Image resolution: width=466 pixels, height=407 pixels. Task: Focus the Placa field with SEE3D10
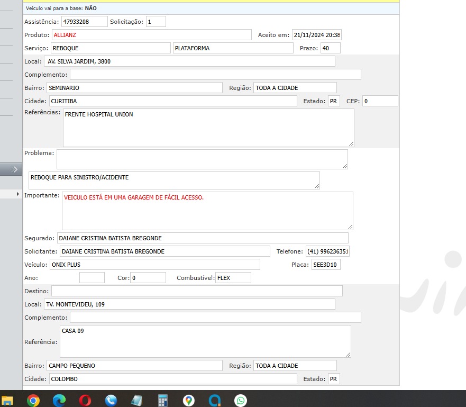[x=325, y=265]
